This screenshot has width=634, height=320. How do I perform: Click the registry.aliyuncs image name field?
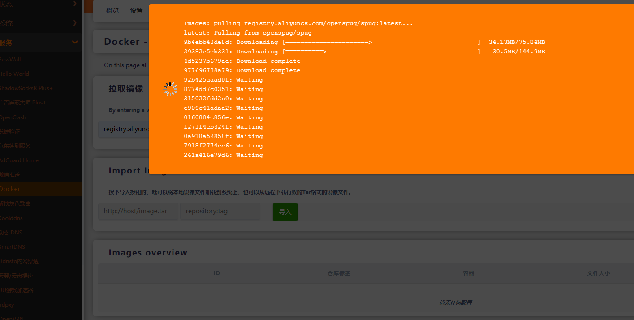[124, 129]
